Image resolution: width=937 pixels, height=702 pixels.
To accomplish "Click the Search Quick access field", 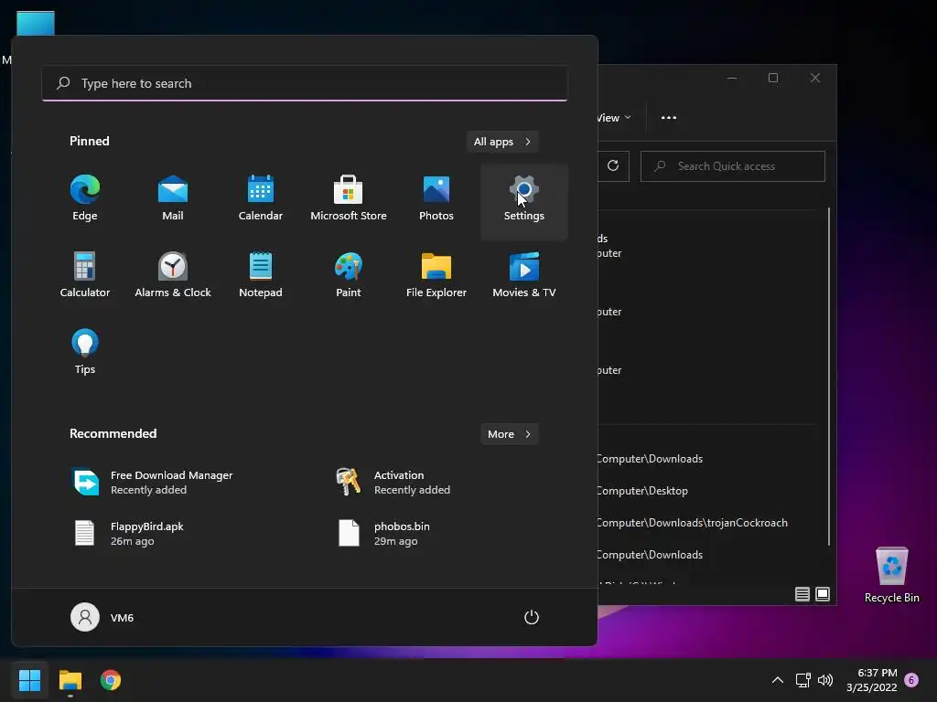I will point(733,166).
